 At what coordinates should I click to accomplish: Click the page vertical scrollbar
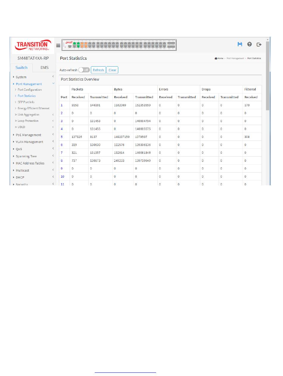point(268,90)
